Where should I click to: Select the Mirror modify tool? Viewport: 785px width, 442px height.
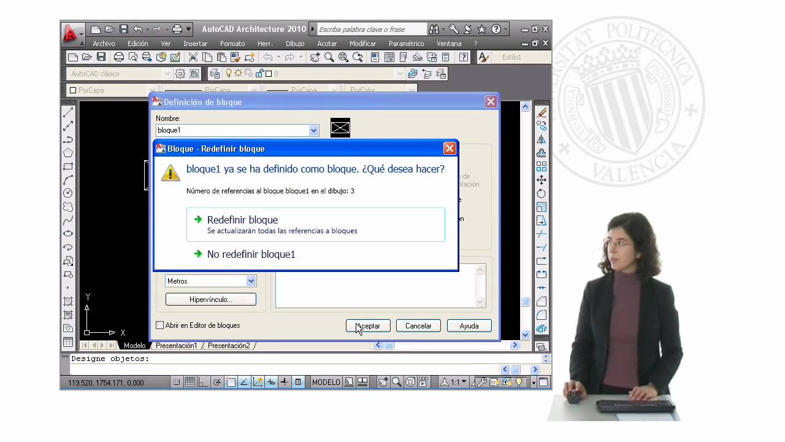click(542, 139)
